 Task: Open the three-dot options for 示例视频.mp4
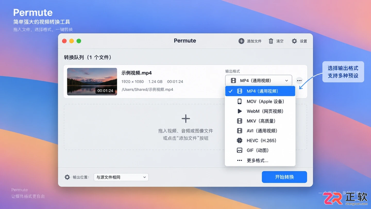[x=299, y=81]
